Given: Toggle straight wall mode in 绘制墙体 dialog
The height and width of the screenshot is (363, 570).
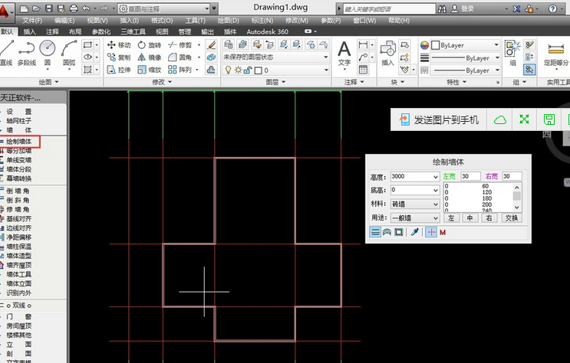Looking at the screenshot, I should click(x=375, y=232).
